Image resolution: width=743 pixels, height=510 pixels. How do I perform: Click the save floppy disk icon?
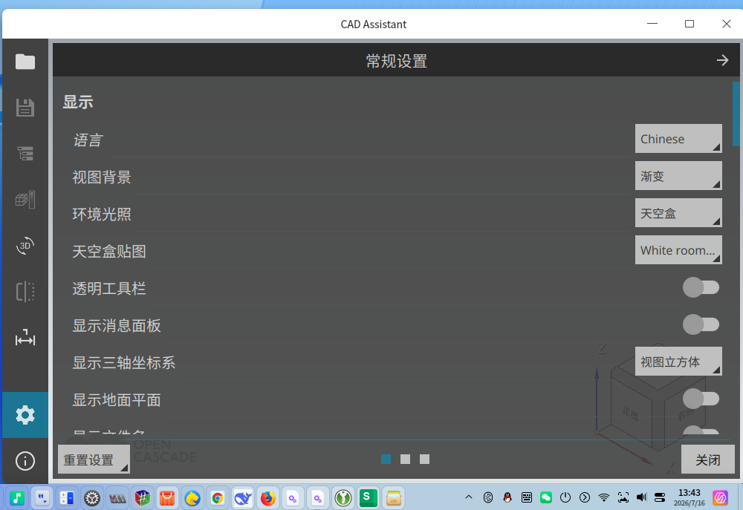25,108
